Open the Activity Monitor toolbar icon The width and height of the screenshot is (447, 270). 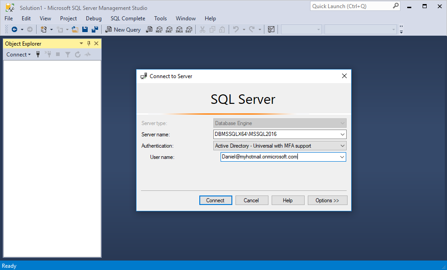point(271,29)
